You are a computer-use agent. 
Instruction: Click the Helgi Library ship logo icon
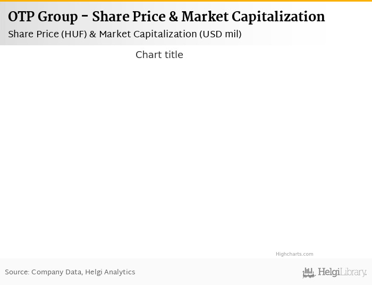309,273
